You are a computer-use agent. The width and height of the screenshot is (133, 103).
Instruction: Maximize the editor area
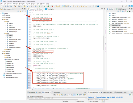click(x=104, y=9)
